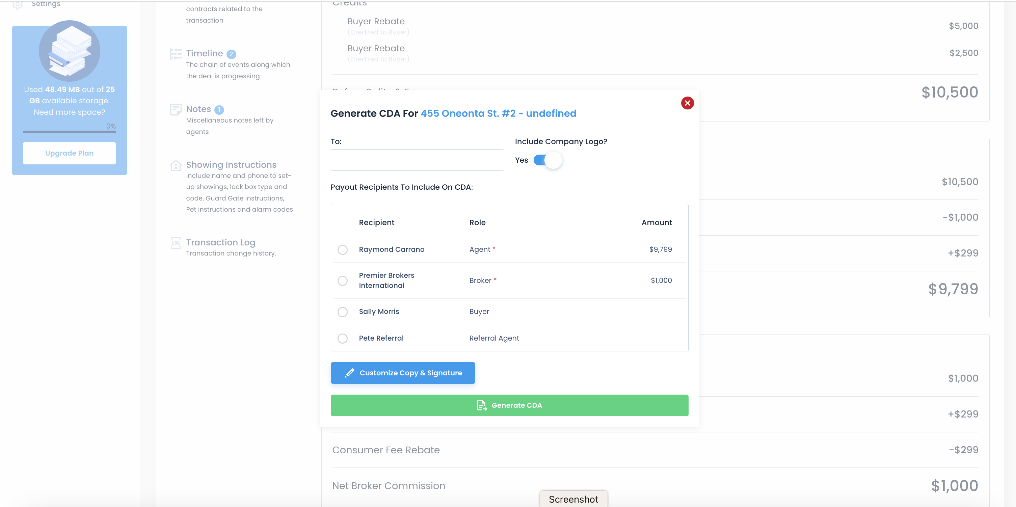Image resolution: width=1016 pixels, height=507 pixels.
Task: Click the red close modal icon
Action: point(687,103)
